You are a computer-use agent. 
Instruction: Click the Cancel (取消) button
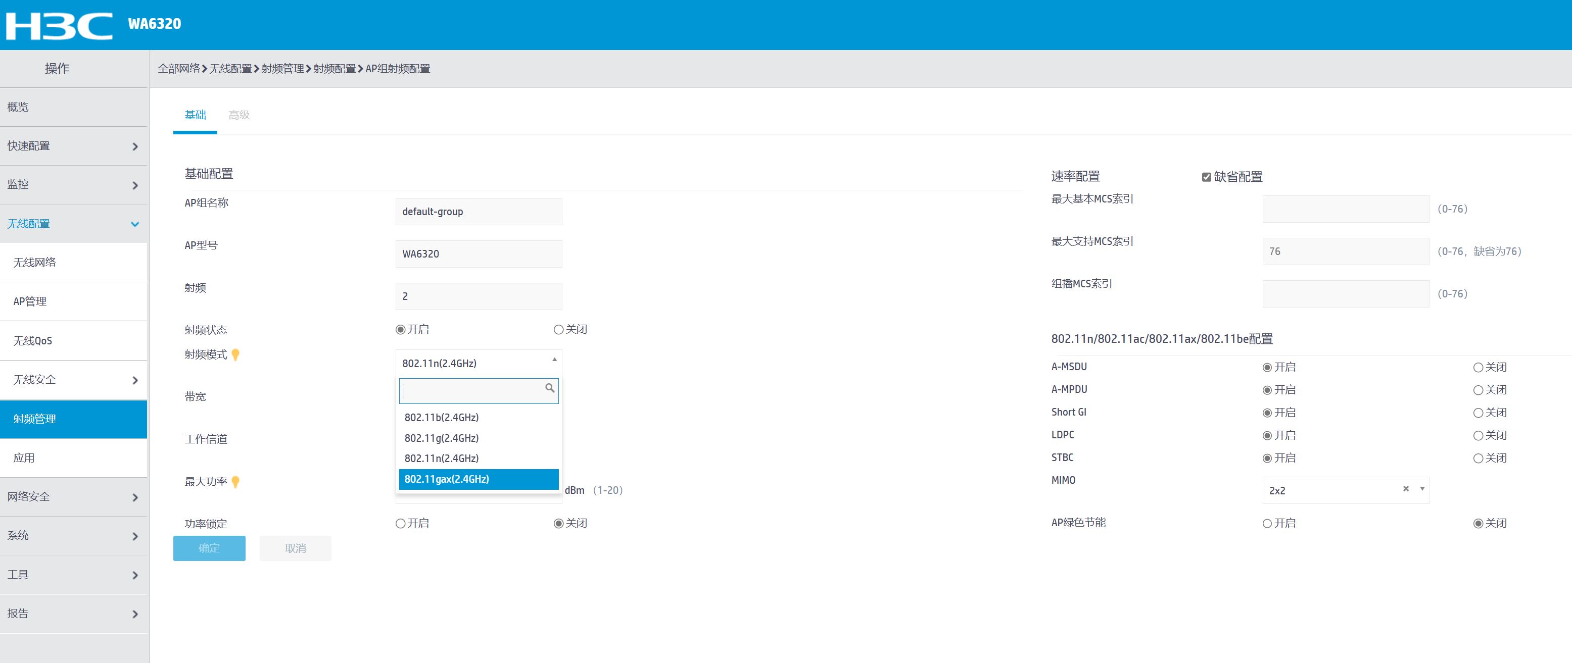click(296, 548)
